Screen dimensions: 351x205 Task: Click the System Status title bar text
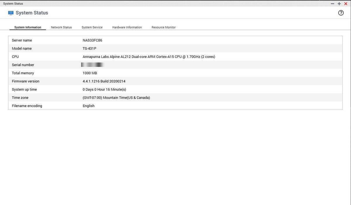13,4
